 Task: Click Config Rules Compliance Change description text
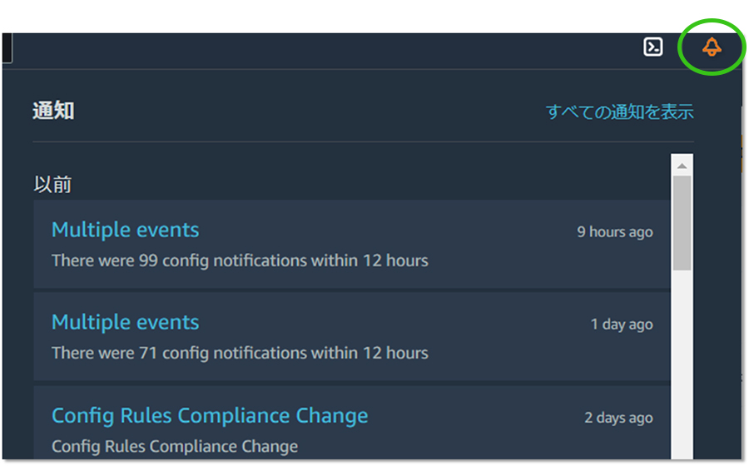click(175, 446)
